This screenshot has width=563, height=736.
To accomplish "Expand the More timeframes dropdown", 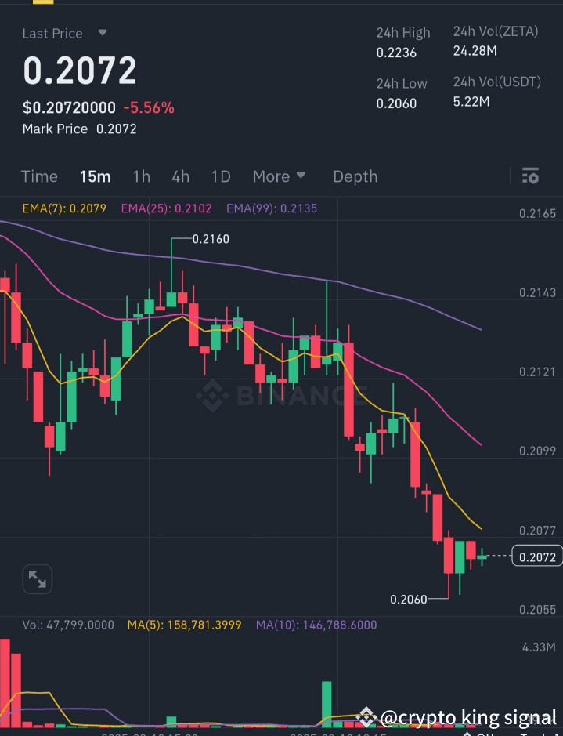I will (x=279, y=176).
